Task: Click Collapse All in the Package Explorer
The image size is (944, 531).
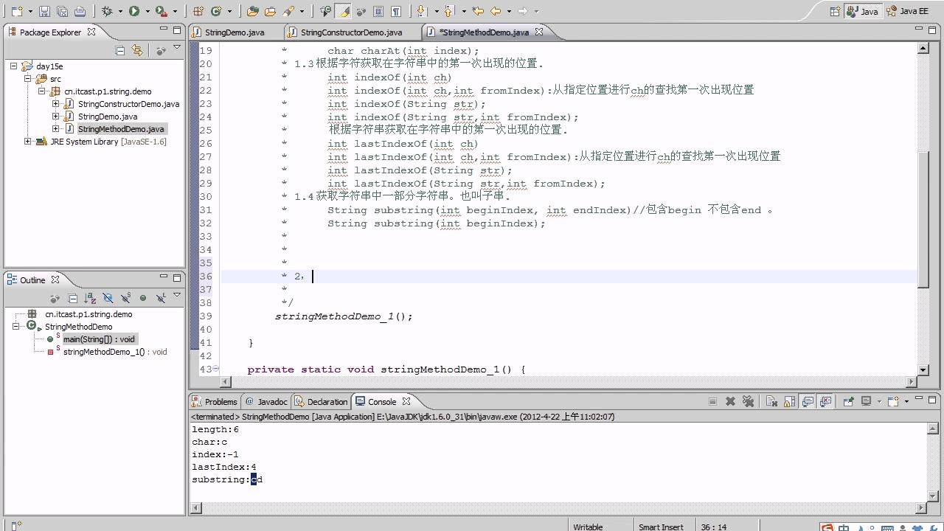Action: click(x=120, y=50)
